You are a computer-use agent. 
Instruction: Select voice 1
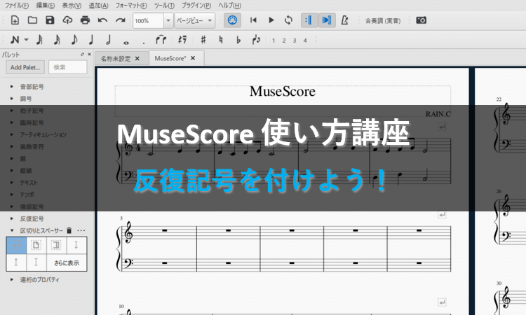pos(274,41)
